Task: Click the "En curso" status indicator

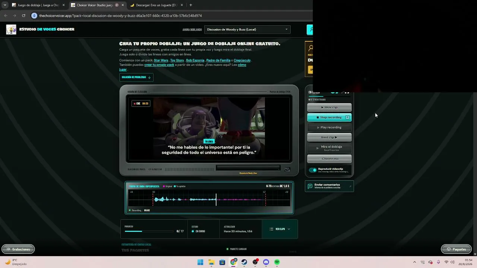Action: coord(198,232)
